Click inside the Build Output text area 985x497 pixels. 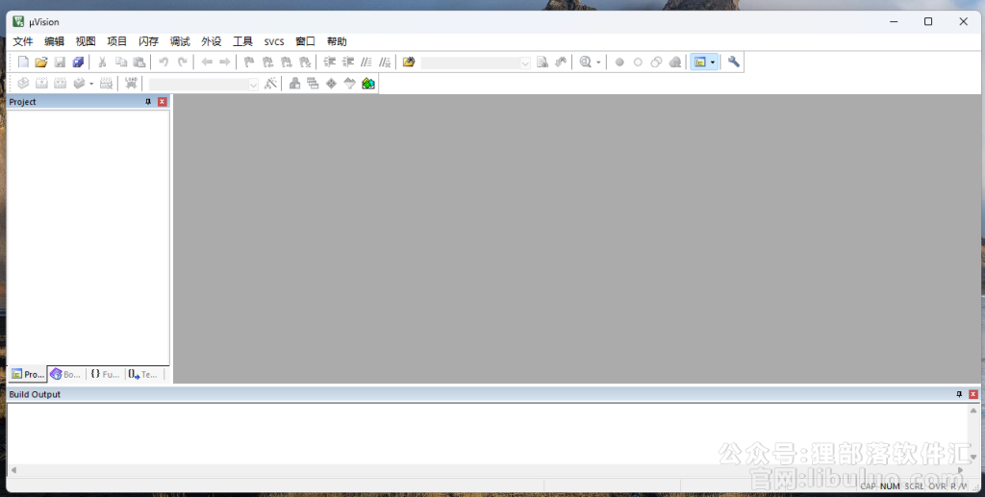point(481,433)
